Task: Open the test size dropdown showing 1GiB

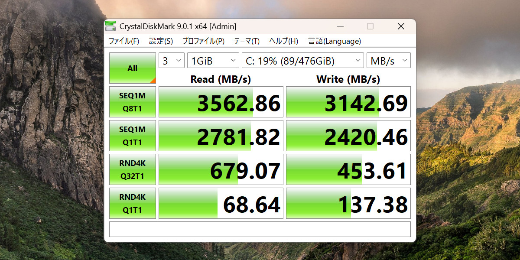Action: point(213,60)
